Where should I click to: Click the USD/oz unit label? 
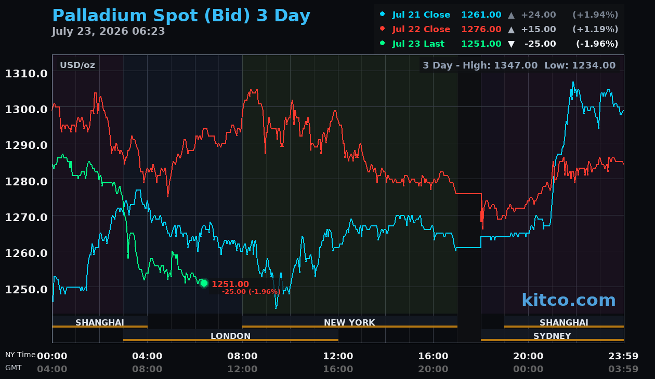click(77, 65)
